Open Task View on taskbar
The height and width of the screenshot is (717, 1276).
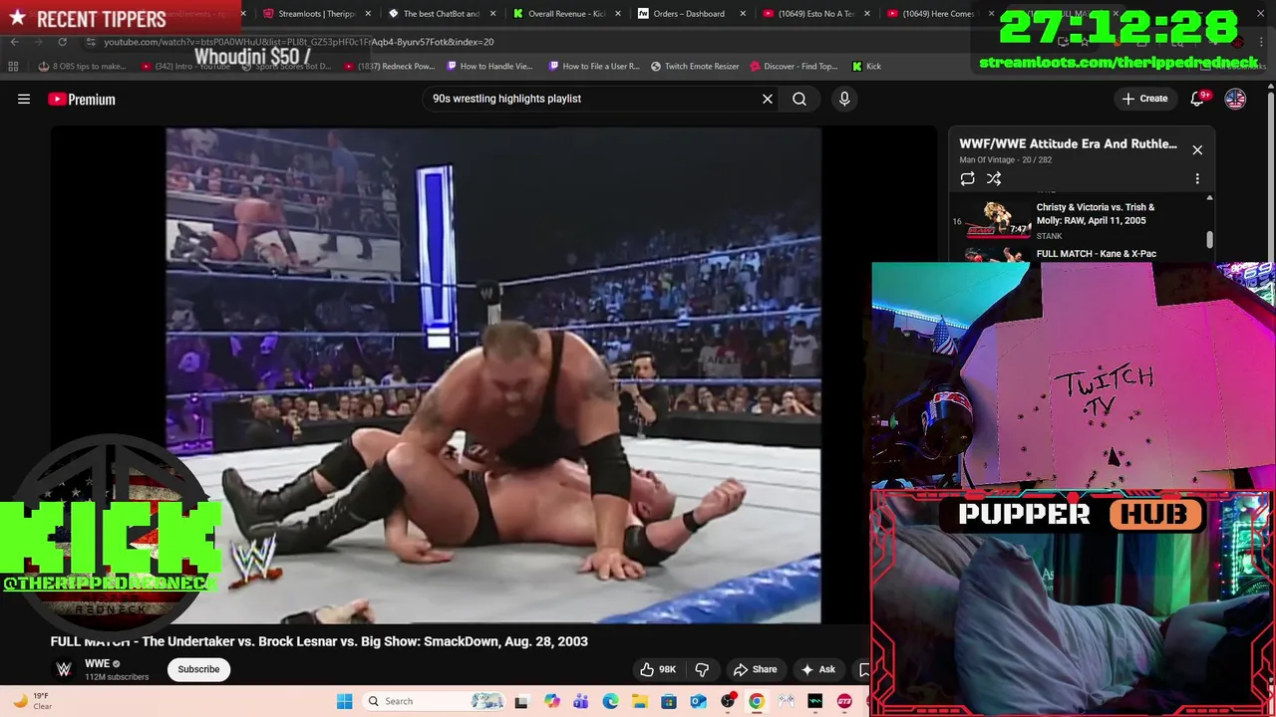520,701
